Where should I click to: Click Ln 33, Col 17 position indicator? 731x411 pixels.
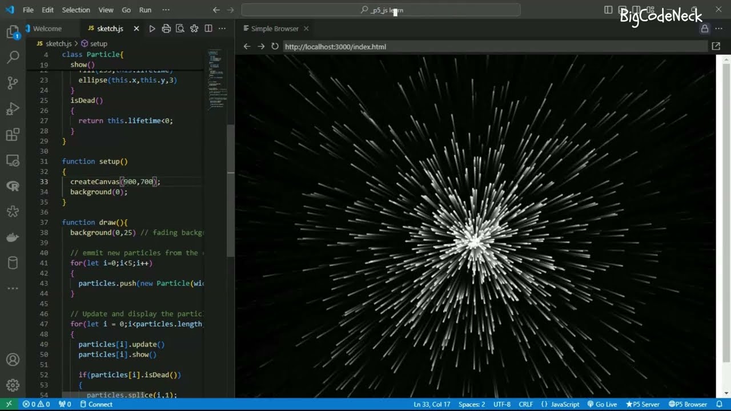432,404
